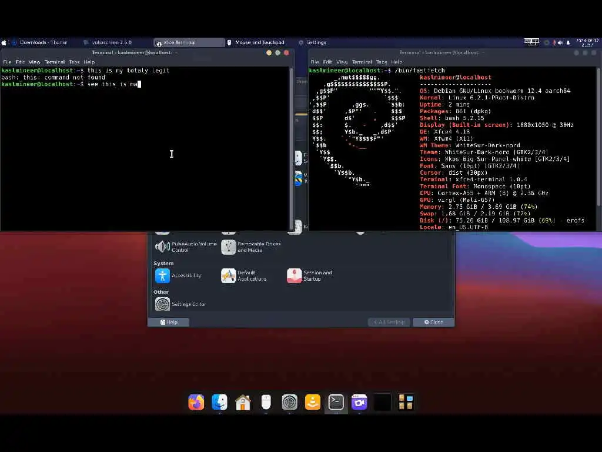Screen dimensions: 602x452
Task: Open View menu in right terminal
Action: [342, 62]
